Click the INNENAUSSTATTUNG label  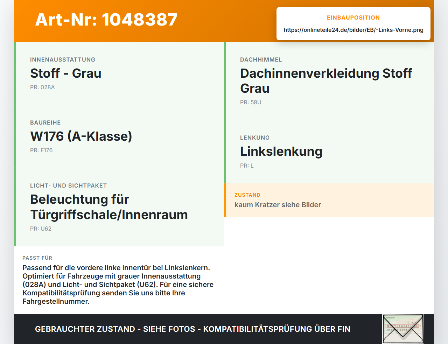click(x=63, y=59)
